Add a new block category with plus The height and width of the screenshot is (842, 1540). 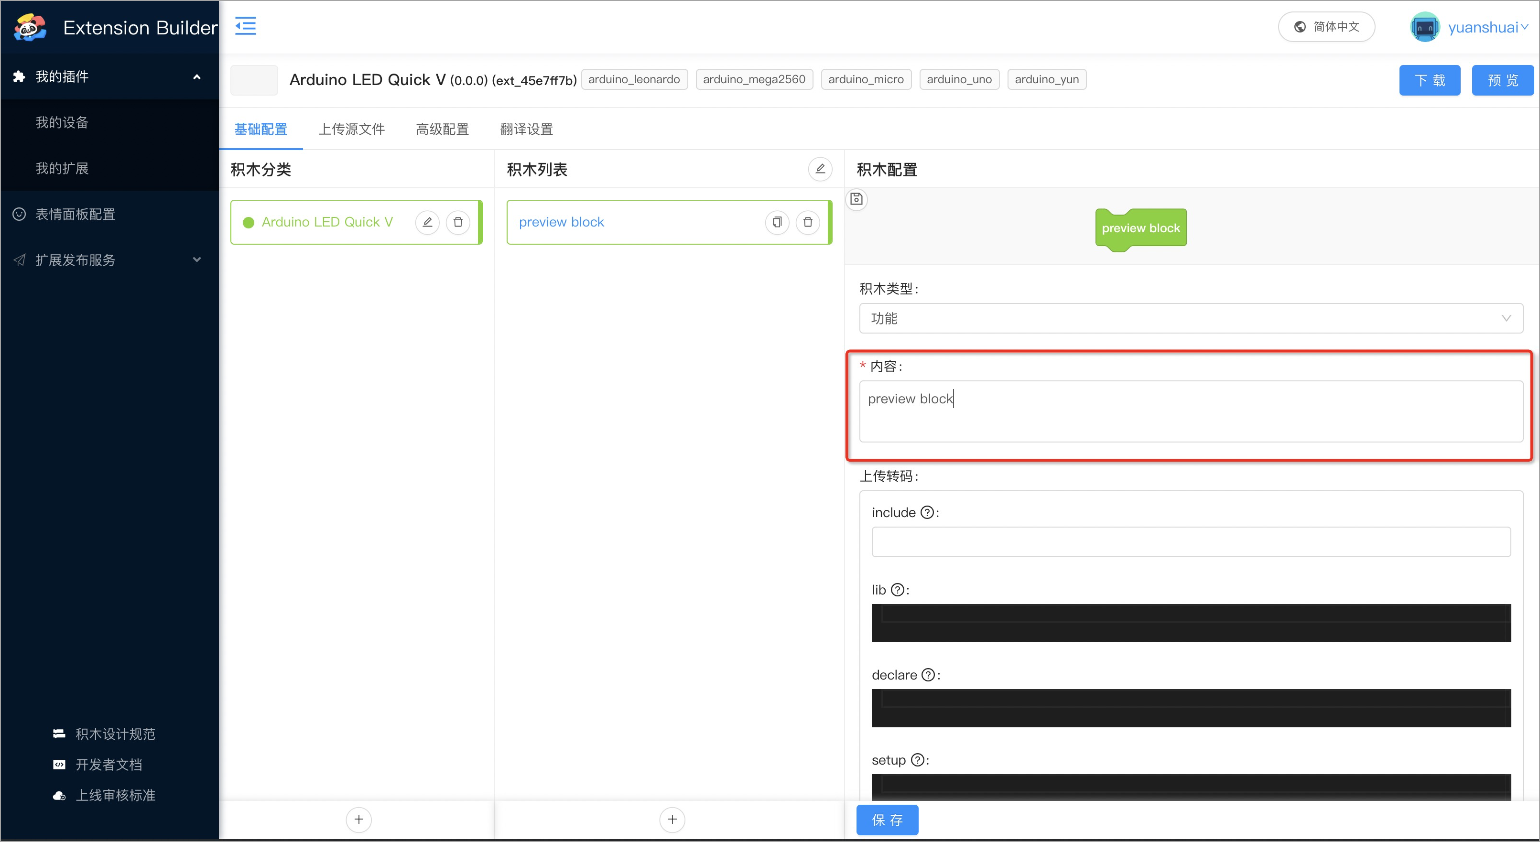point(358,819)
